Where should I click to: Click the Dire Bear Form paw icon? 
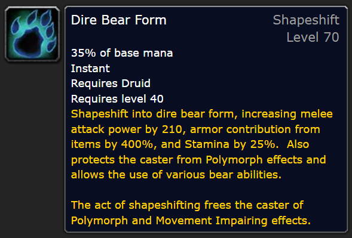32,34
